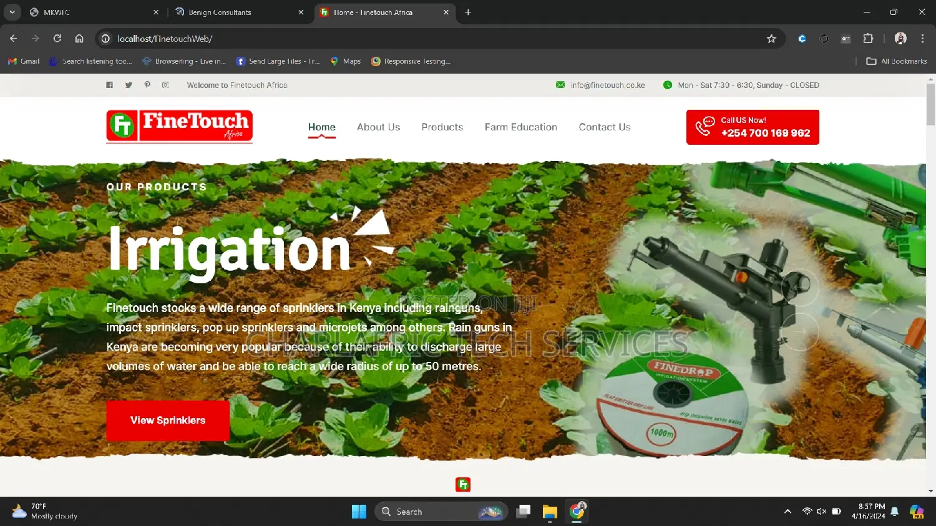Click the info@finetouch.co.ke email link
936x526 pixels.
(x=608, y=85)
